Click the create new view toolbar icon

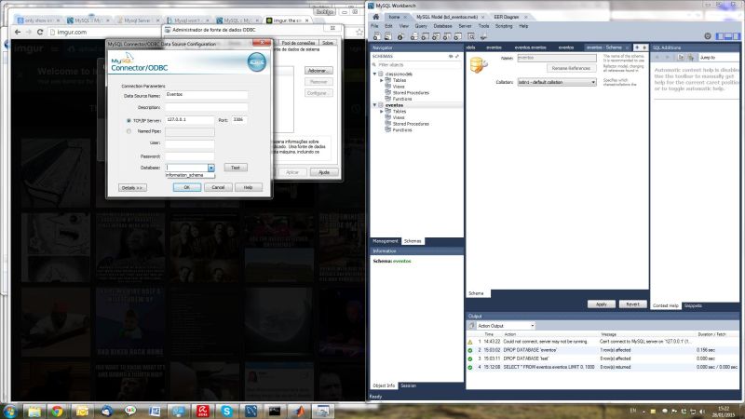click(x=436, y=36)
